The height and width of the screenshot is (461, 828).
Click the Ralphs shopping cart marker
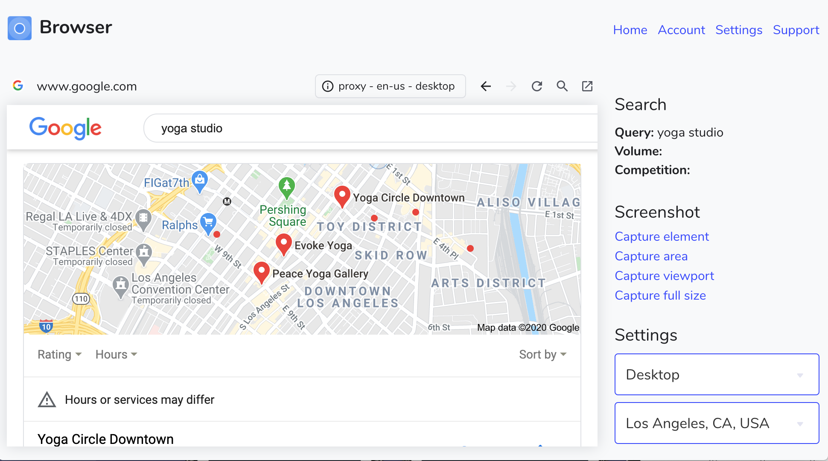[208, 224]
